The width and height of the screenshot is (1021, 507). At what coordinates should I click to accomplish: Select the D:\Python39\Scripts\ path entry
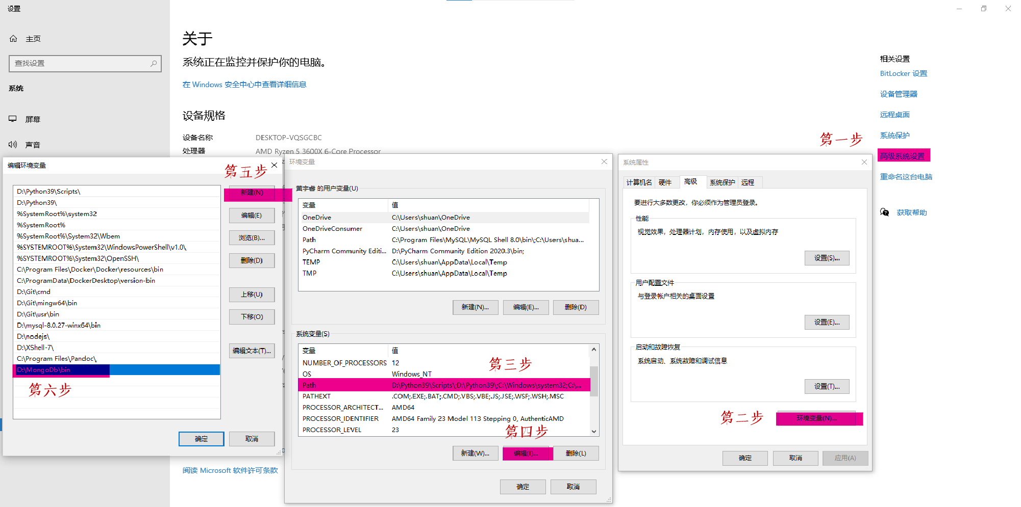pos(117,192)
